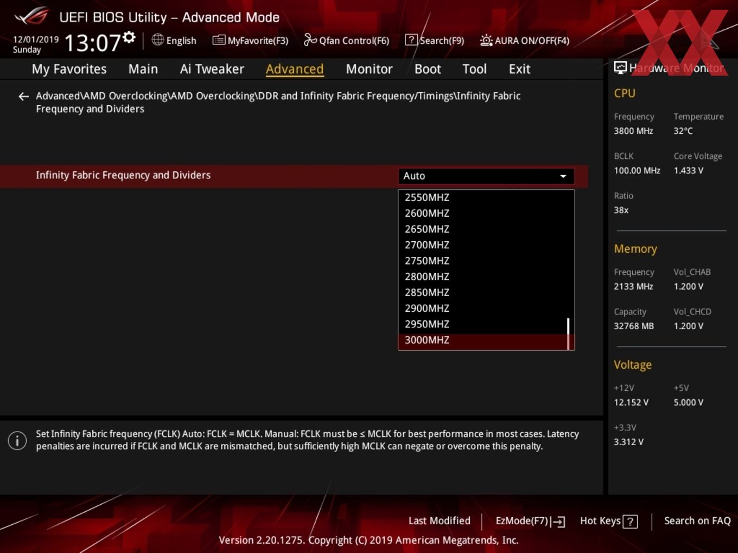
Task: Click the Hot Keys question mark icon
Action: (x=630, y=522)
